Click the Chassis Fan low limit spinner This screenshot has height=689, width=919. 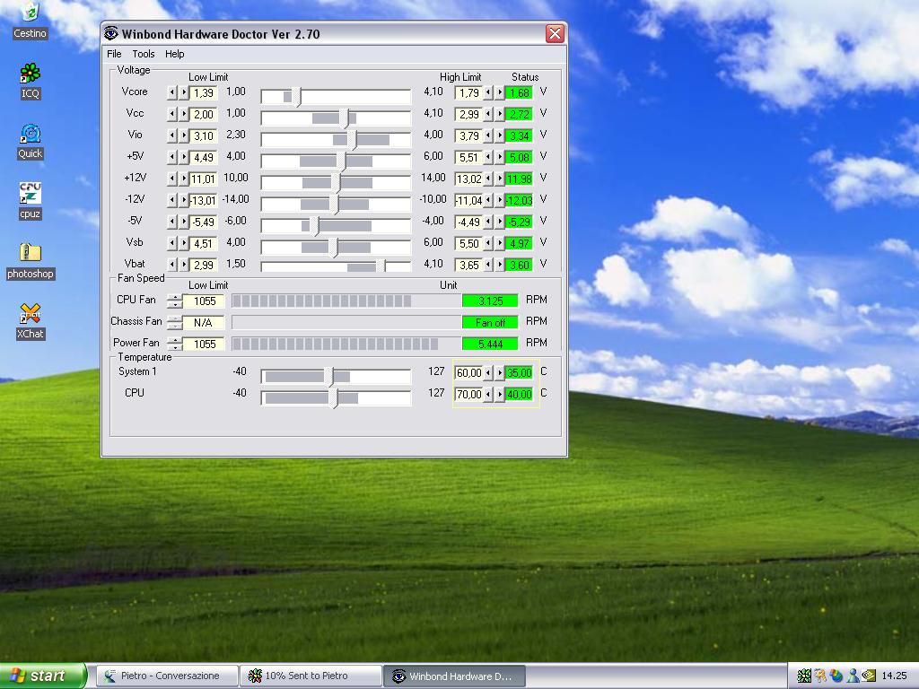coord(174,322)
